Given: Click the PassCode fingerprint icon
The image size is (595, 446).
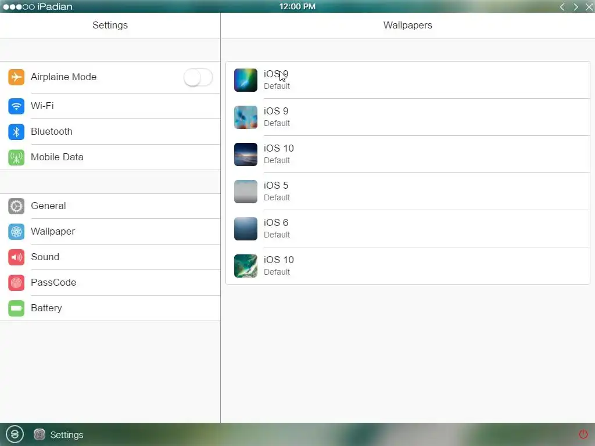Looking at the screenshot, I should 16,283.
